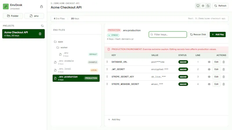The image size is (232, 130).
Task: Grab the JWT_SECRET drag handle
Action: pos(107,69)
